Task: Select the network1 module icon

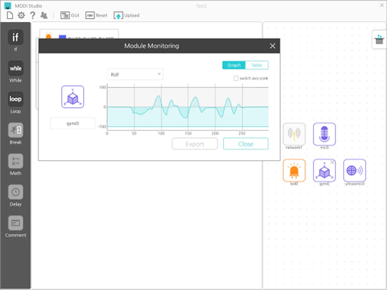Action: (x=294, y=134)
